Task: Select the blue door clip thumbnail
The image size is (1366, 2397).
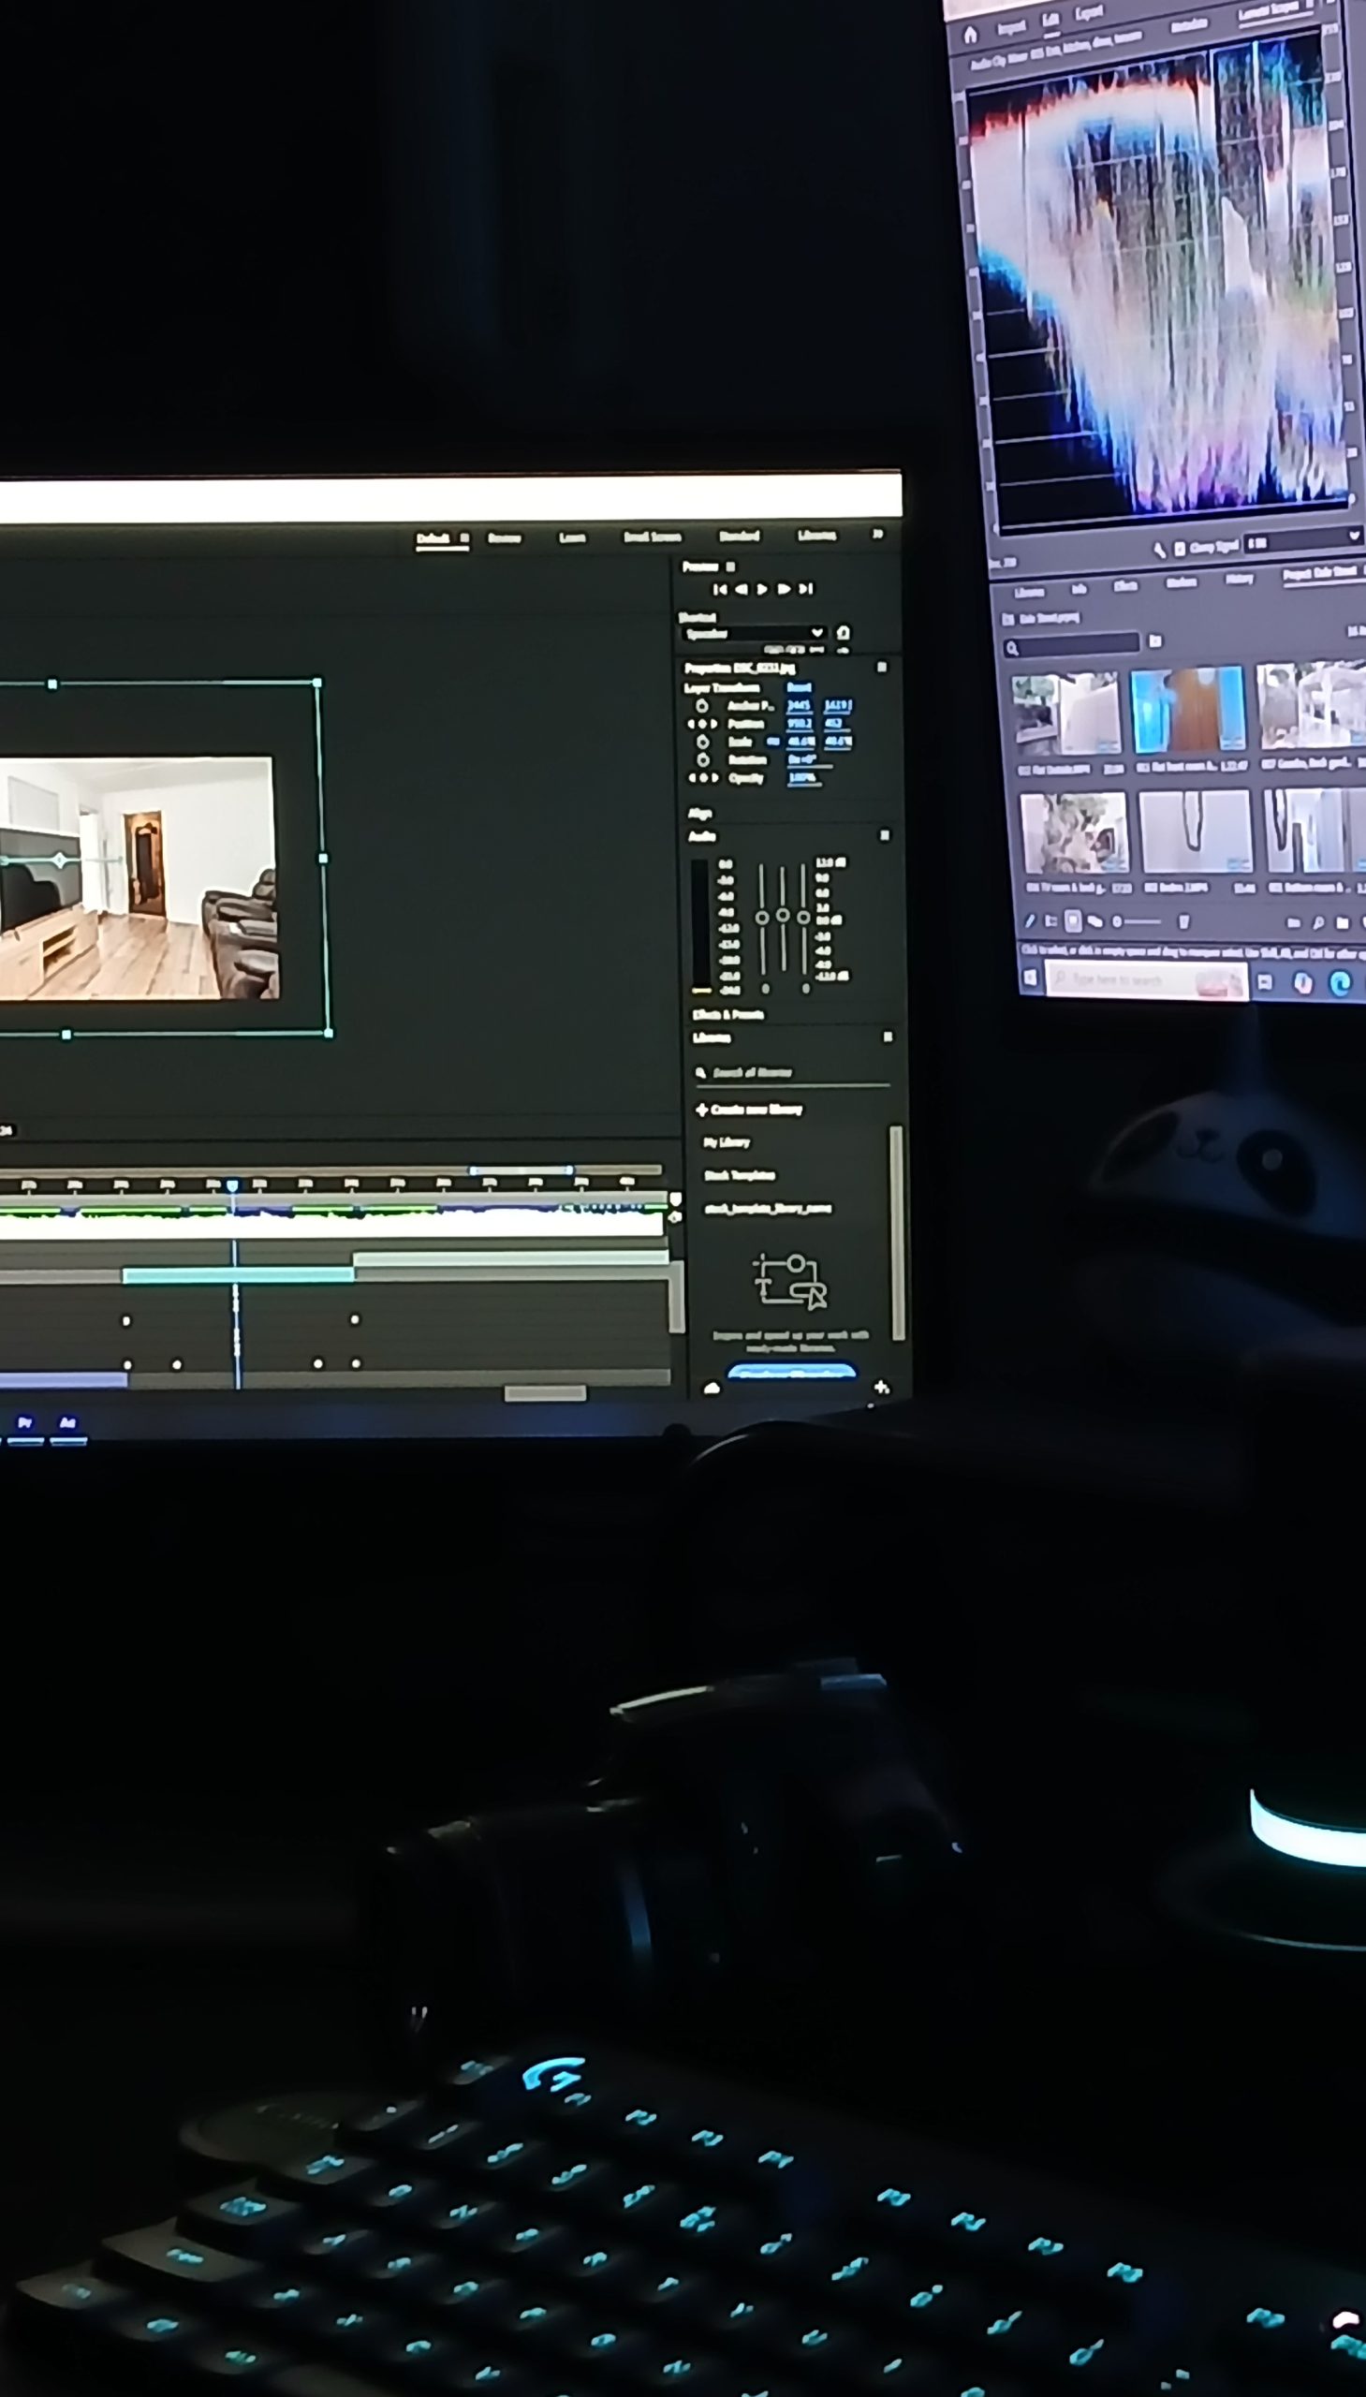Action: tap(1187, 710)
